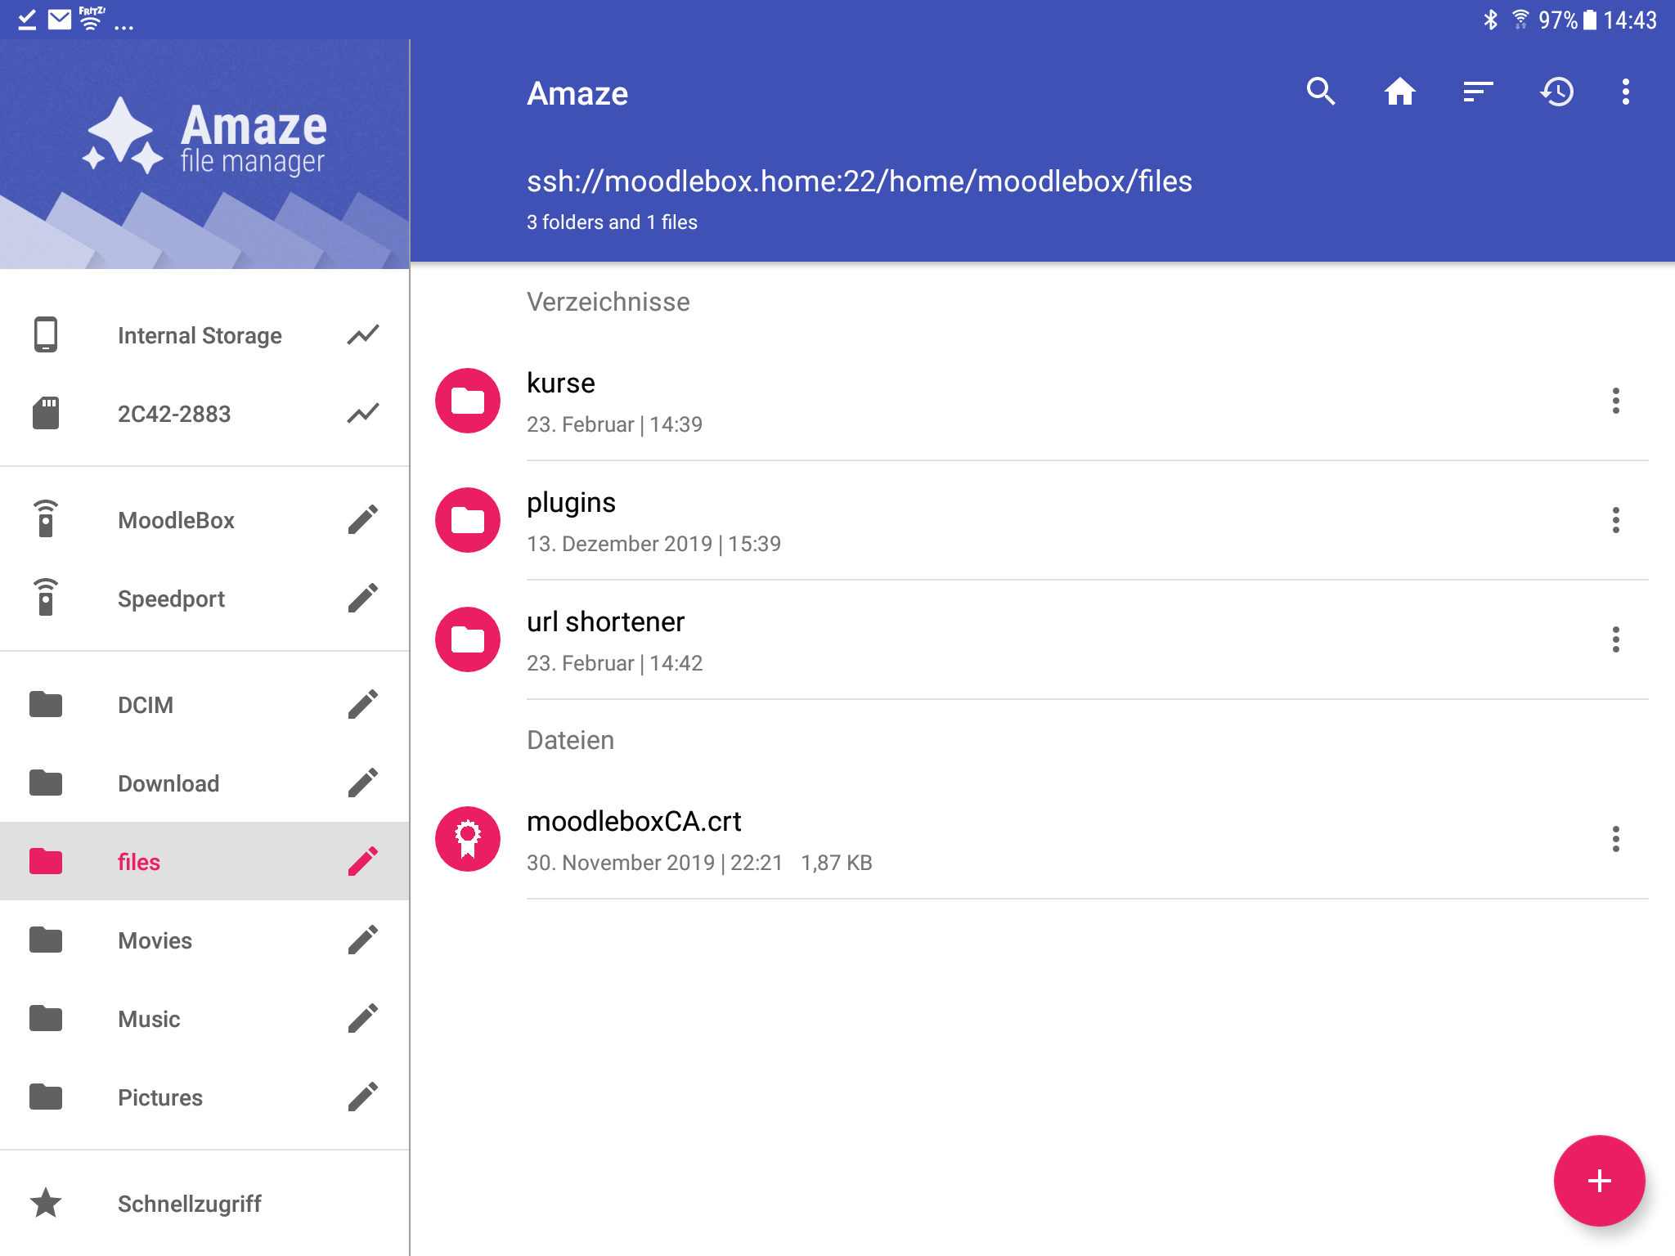Edit the Music bookmark pencil

point(363,1018)
